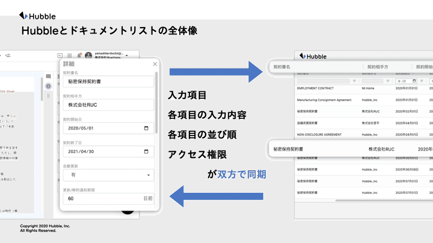The width and height of the screenshot is (433, 243).
Task: Open the comments sidebar icon
Action: pyautogui.click(x=48, y=76)
